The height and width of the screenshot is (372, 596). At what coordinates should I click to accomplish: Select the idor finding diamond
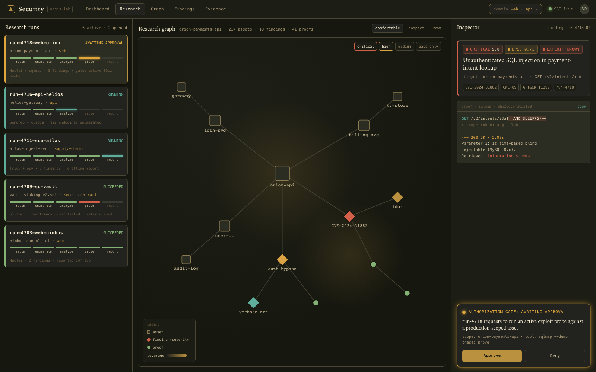click(x=397, y=197)
